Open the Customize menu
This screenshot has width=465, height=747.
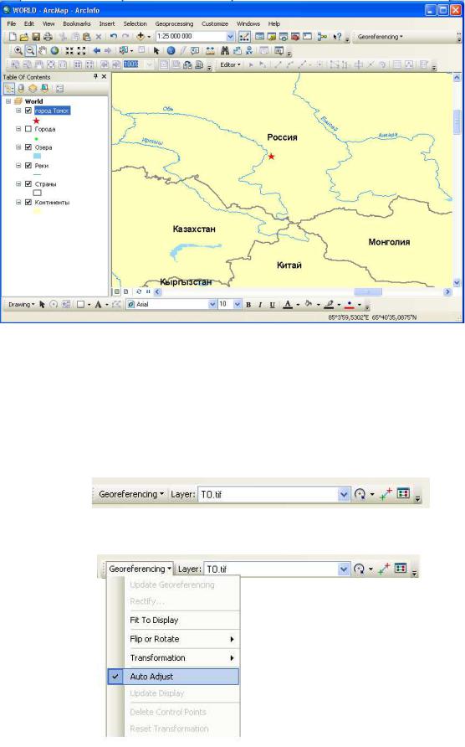pyautogui.click(x=215, y=23)
